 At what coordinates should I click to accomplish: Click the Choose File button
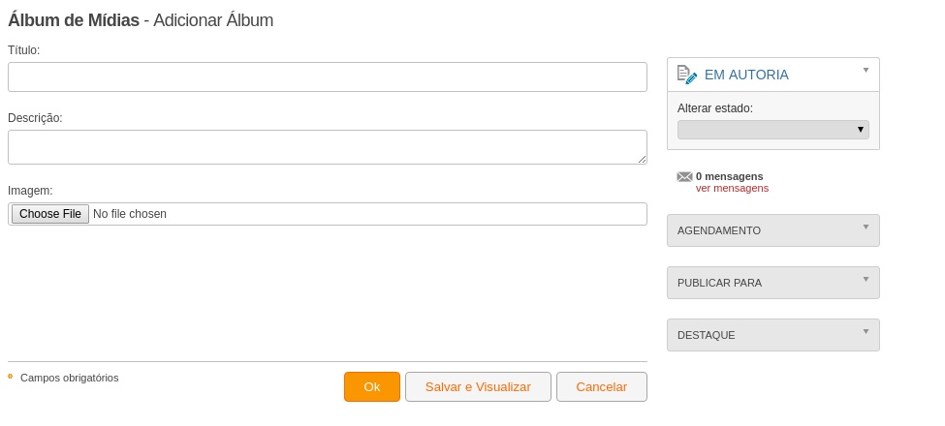(50, 214)
